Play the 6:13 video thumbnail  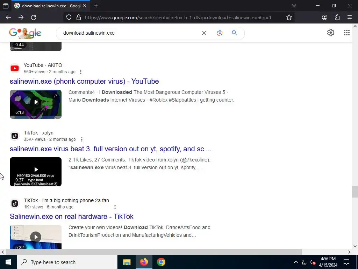click(36, 104)
